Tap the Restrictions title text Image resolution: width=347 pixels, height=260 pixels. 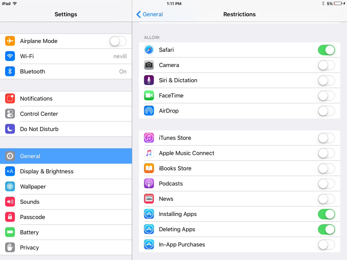pos(239,14)
